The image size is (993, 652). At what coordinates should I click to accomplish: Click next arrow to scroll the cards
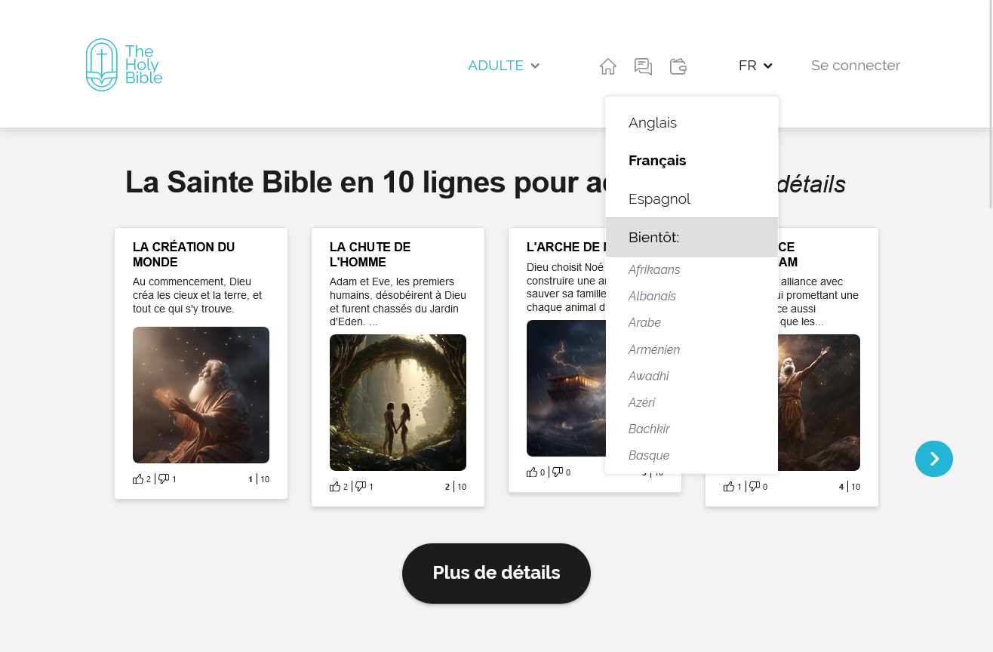[x=933, y=459]
